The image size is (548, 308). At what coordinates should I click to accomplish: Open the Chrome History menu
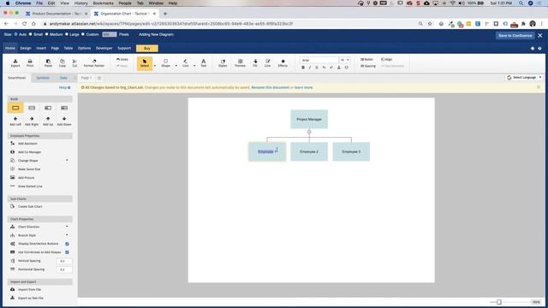coord(80,3)
